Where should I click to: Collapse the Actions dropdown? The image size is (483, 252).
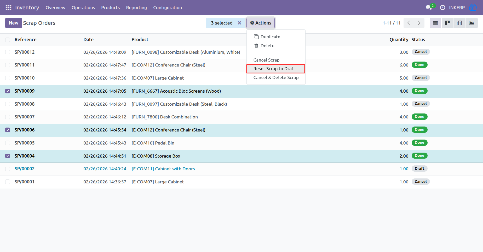coord(261,23)
